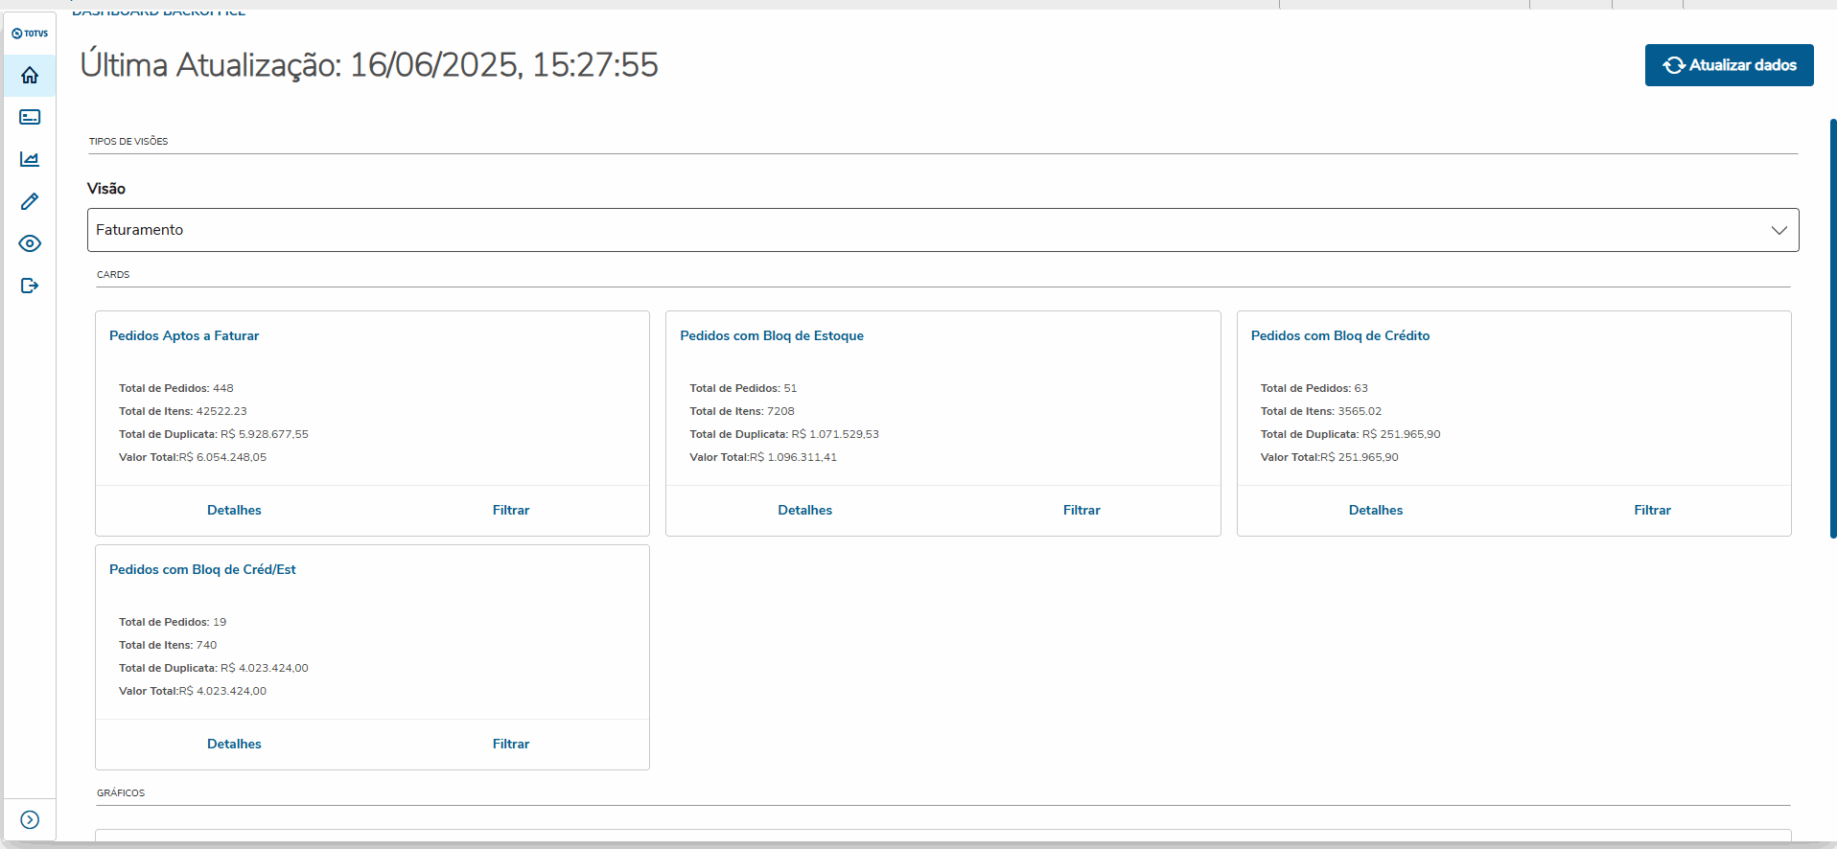This screenshot has width=1837, height=849.
Task: Click the Atualizar dados button
Action: [x=1729, y=65]
